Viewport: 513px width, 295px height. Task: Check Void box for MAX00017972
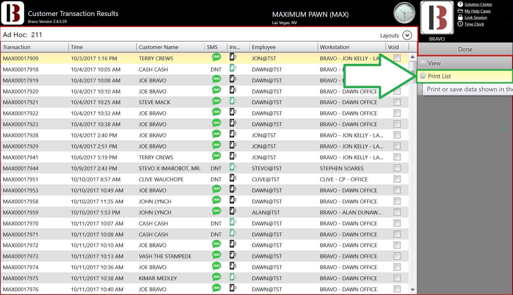(x=397, y=245)
